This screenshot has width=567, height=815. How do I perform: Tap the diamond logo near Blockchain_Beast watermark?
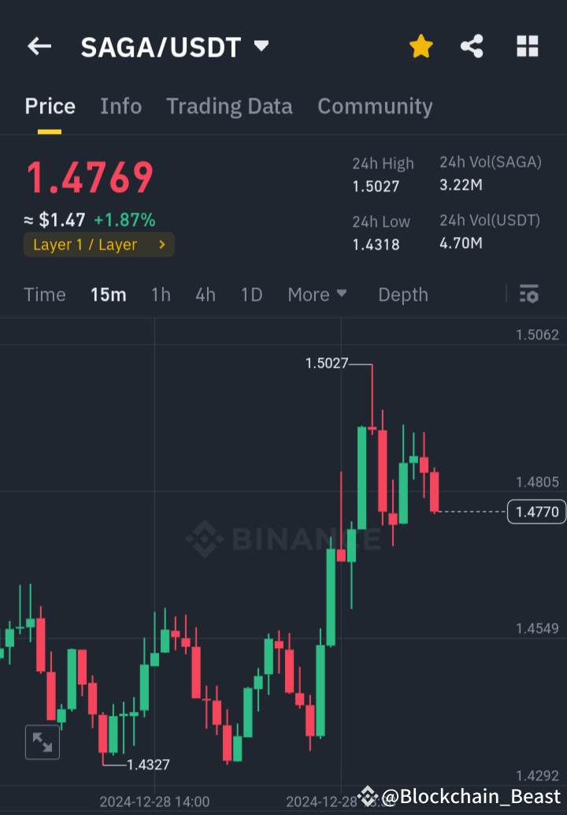367,797
